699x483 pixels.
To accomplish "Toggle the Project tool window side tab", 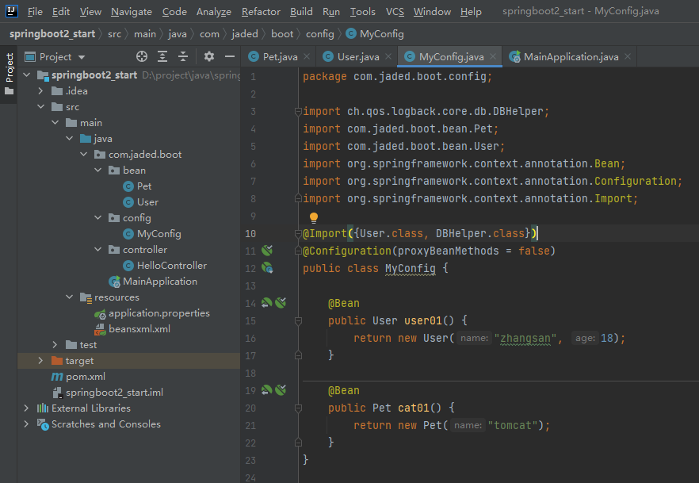I will pos(9,69).
